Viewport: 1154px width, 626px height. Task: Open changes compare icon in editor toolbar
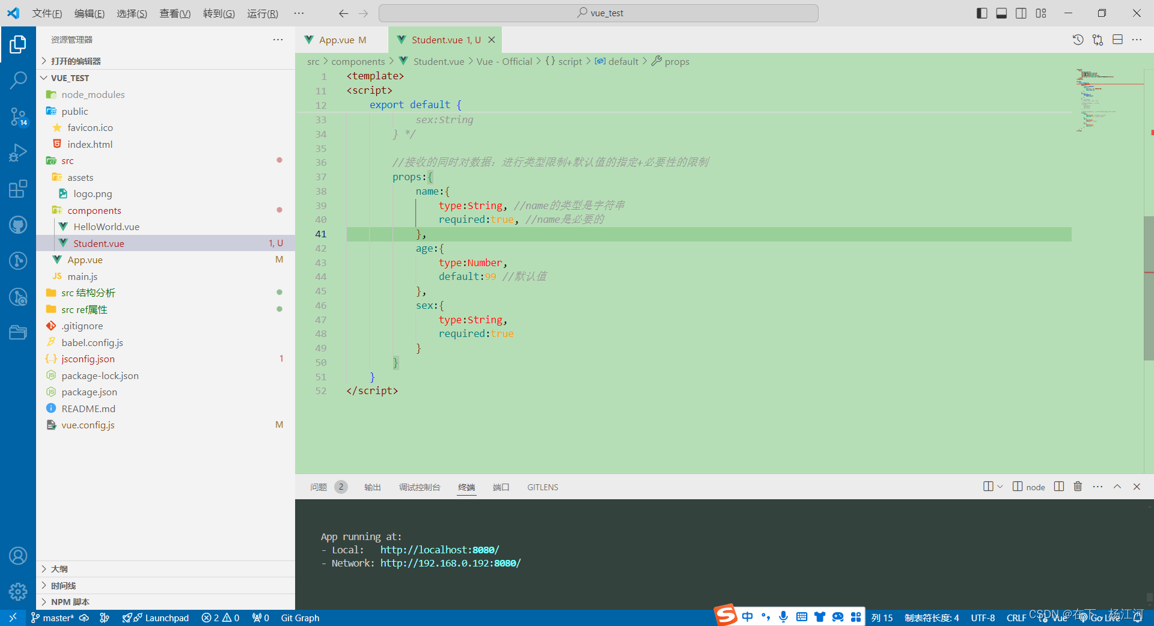(1098, 40)
